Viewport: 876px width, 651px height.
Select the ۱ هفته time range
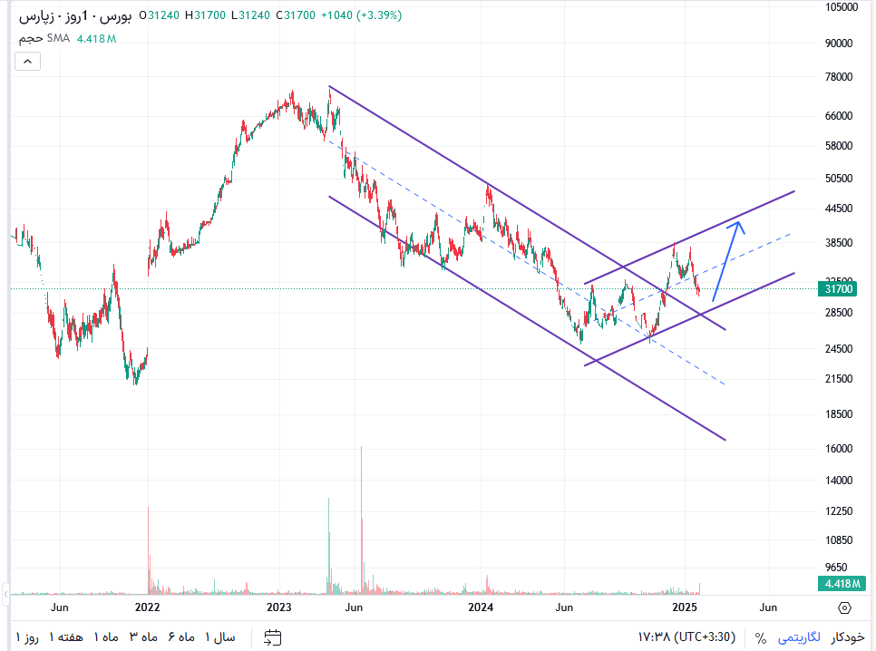point(66,637)
